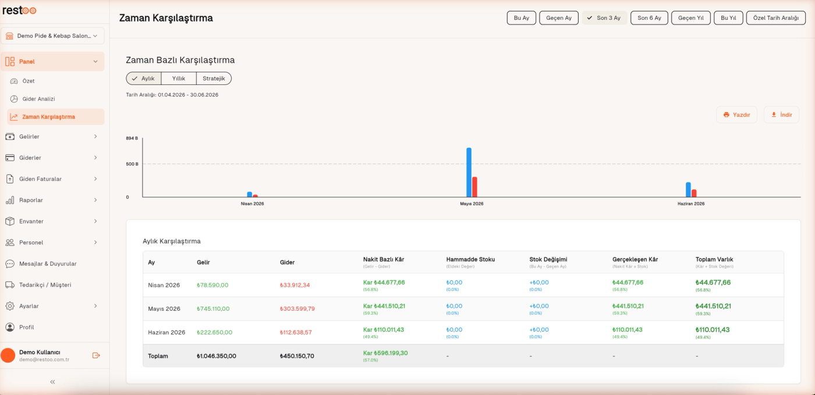The image size is (815, 395).
Task: Select the Geçen Ay date filter
Action: pos(559,18)
